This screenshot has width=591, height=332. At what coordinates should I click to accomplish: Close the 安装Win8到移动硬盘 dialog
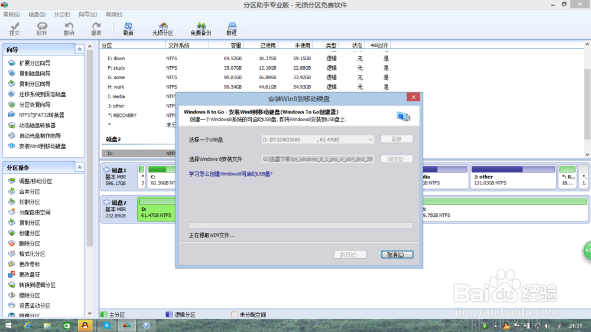pyautogui.click(x=414, y=97)
